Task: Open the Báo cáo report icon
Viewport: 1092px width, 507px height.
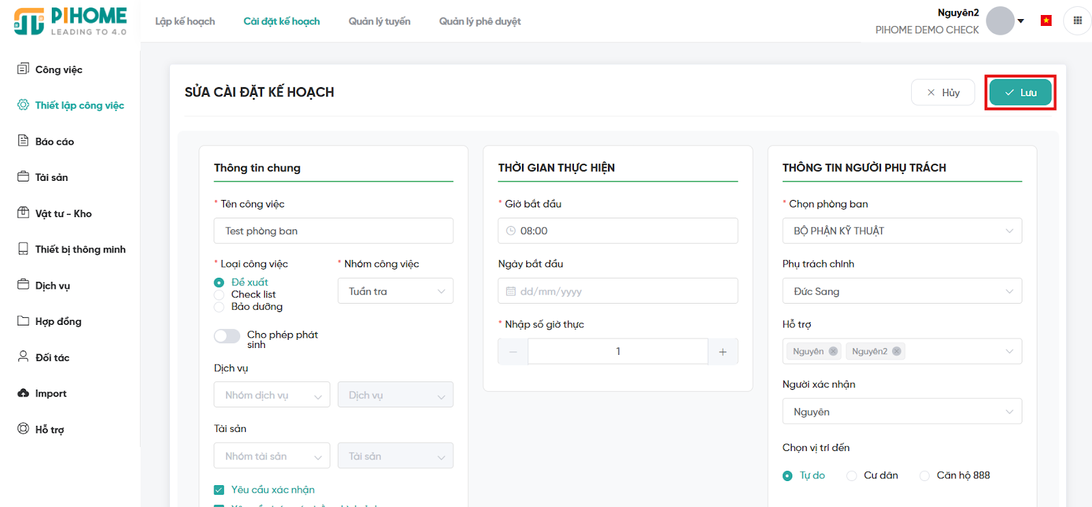Action: pyautogui.click(x=23, y=141)
